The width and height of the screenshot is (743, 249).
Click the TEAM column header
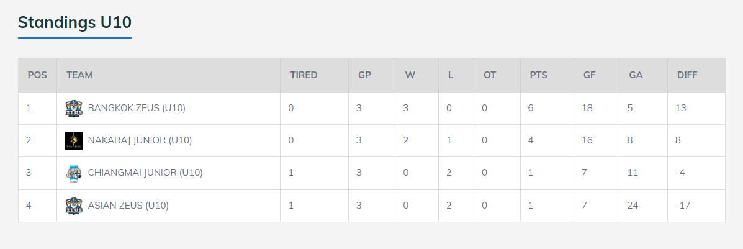pos(79,75)
